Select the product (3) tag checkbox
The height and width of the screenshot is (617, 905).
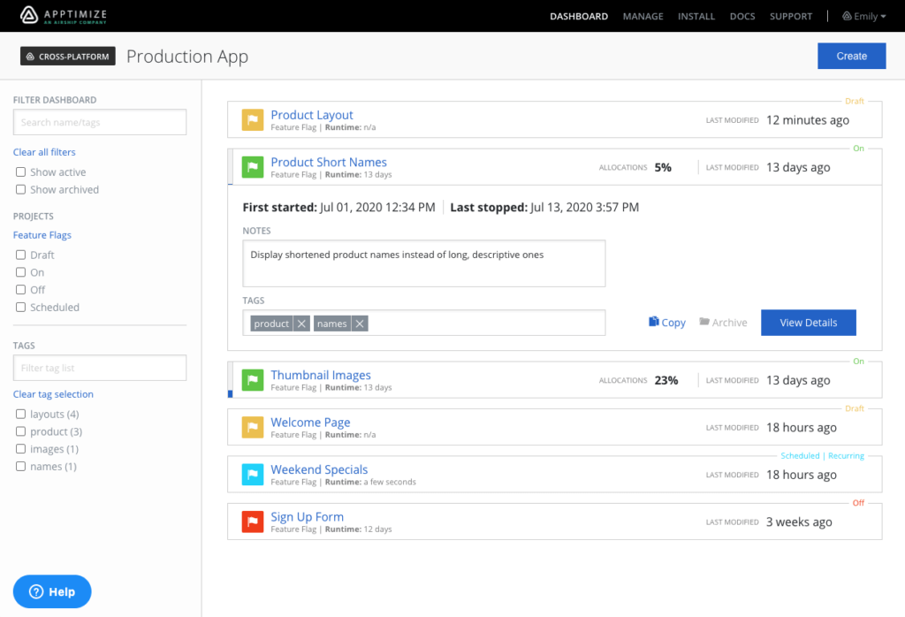pyautogui.click(x=20, y=431)
